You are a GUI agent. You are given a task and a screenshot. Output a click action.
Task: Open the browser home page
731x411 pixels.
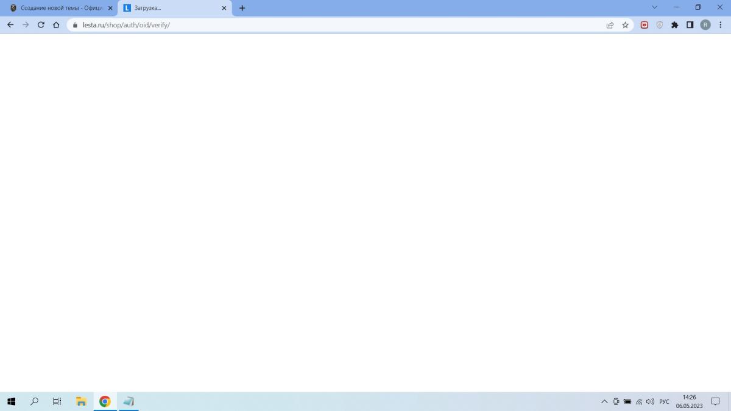(x=56, y=25)
